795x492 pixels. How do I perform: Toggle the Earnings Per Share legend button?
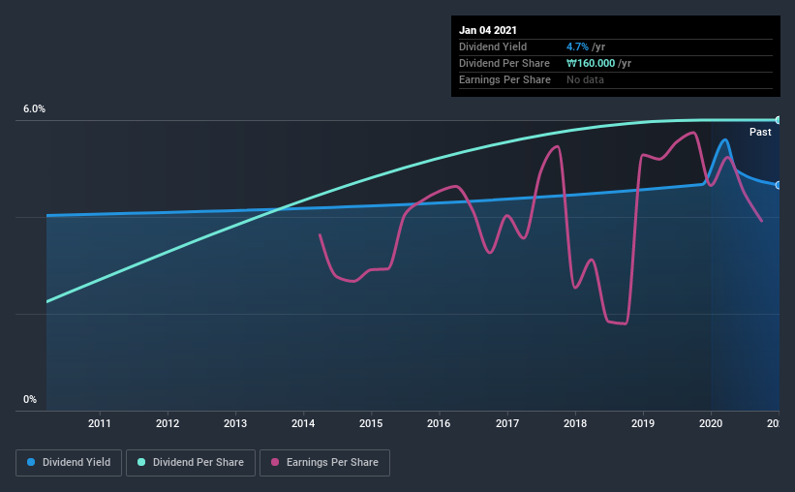[324, 463]
